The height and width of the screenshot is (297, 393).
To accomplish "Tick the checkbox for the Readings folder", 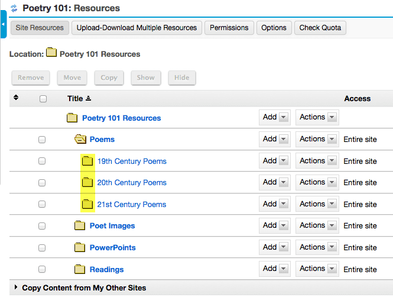I will pyautogui.click(x=42, y=269).
